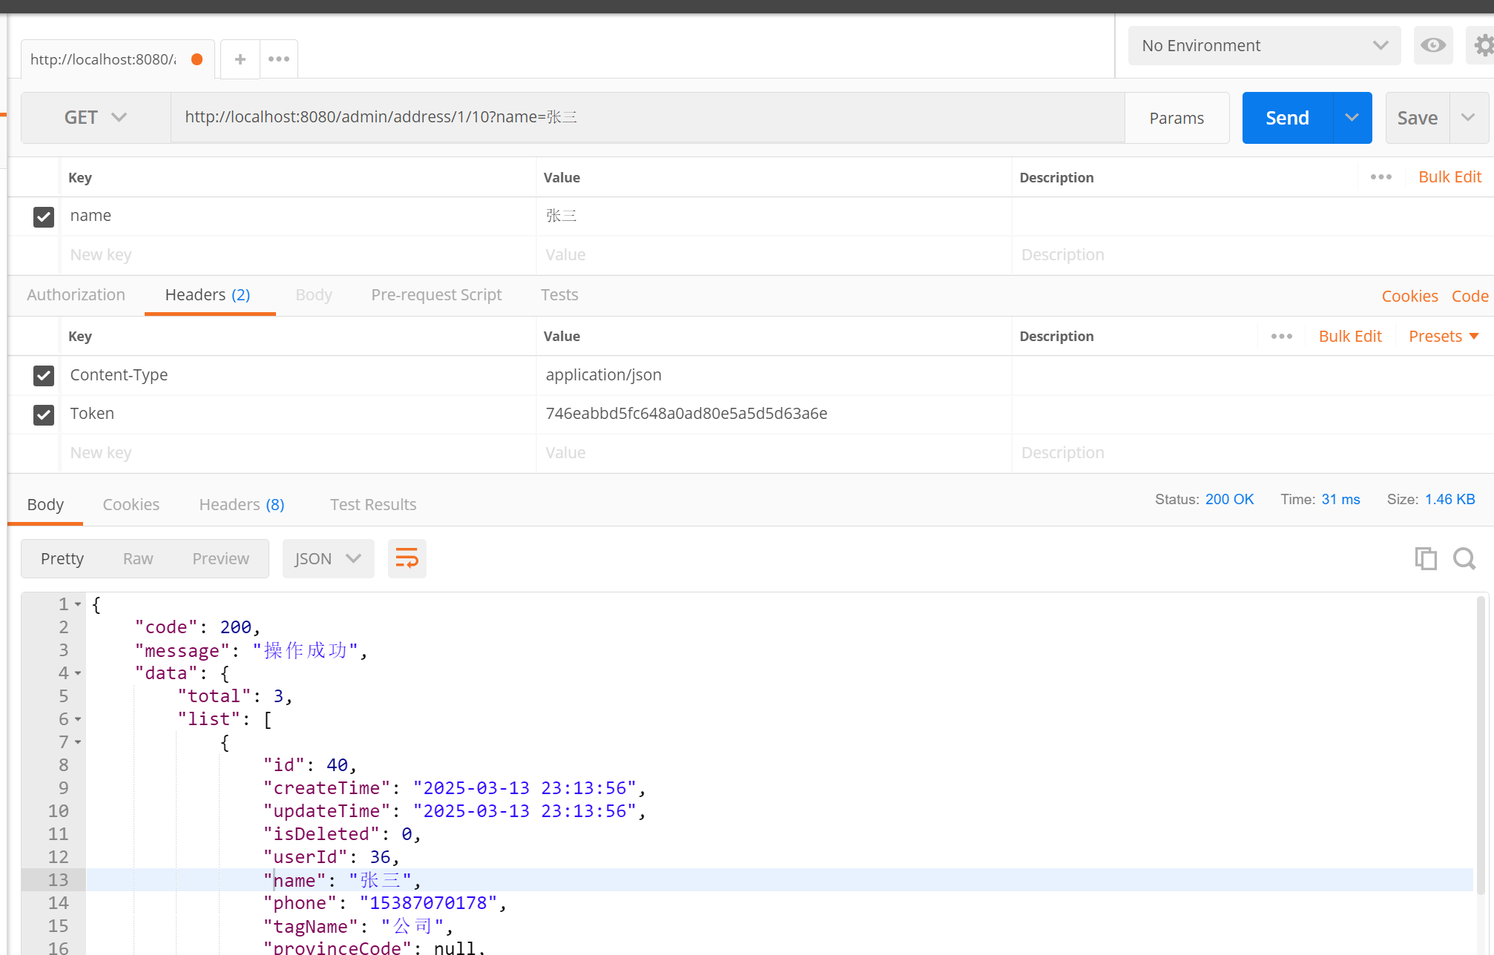Expand Send button dropdown arrow
1494x955 pixels.
1352,117
